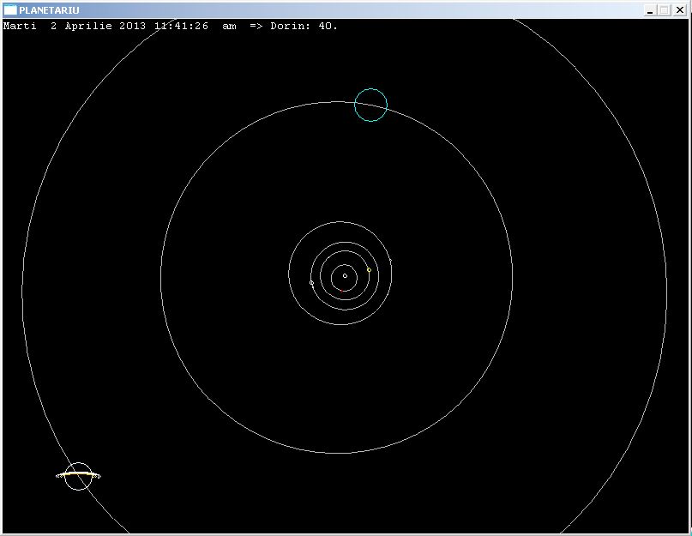
Task: Click the PLANETARIU window icon
Action: pos(9,9)
